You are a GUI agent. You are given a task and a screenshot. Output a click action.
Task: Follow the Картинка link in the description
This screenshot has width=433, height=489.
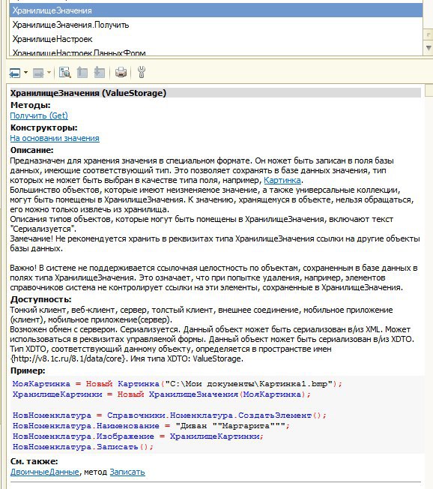coord(282,180)
